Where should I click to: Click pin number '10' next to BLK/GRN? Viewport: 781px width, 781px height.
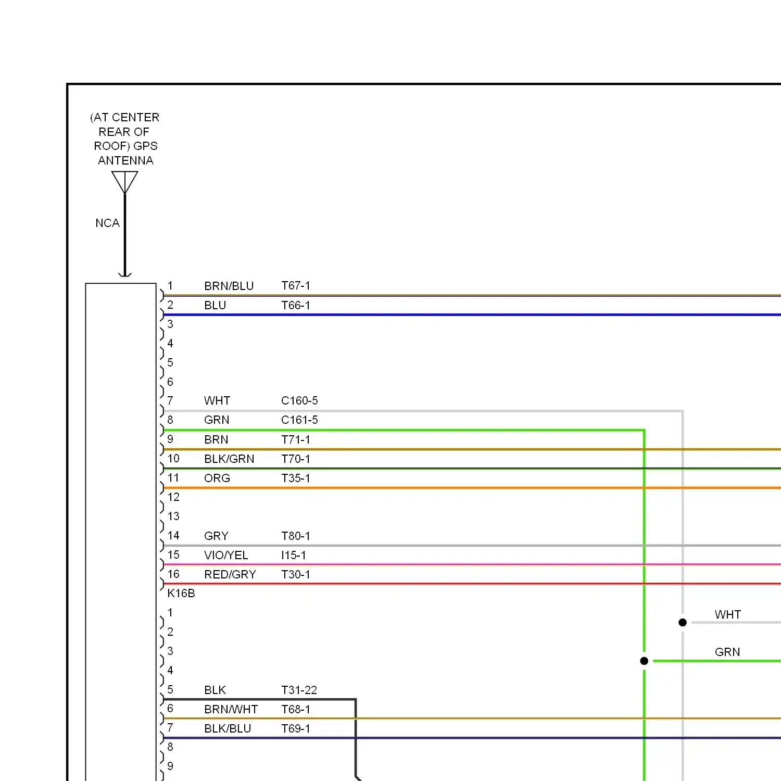[x=173, y=459]
